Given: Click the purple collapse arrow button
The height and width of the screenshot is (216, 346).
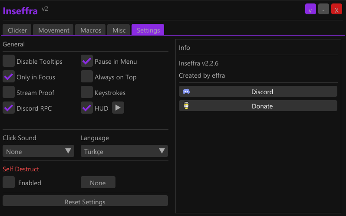Looking at the screenshot, I should tap(310, 9).
